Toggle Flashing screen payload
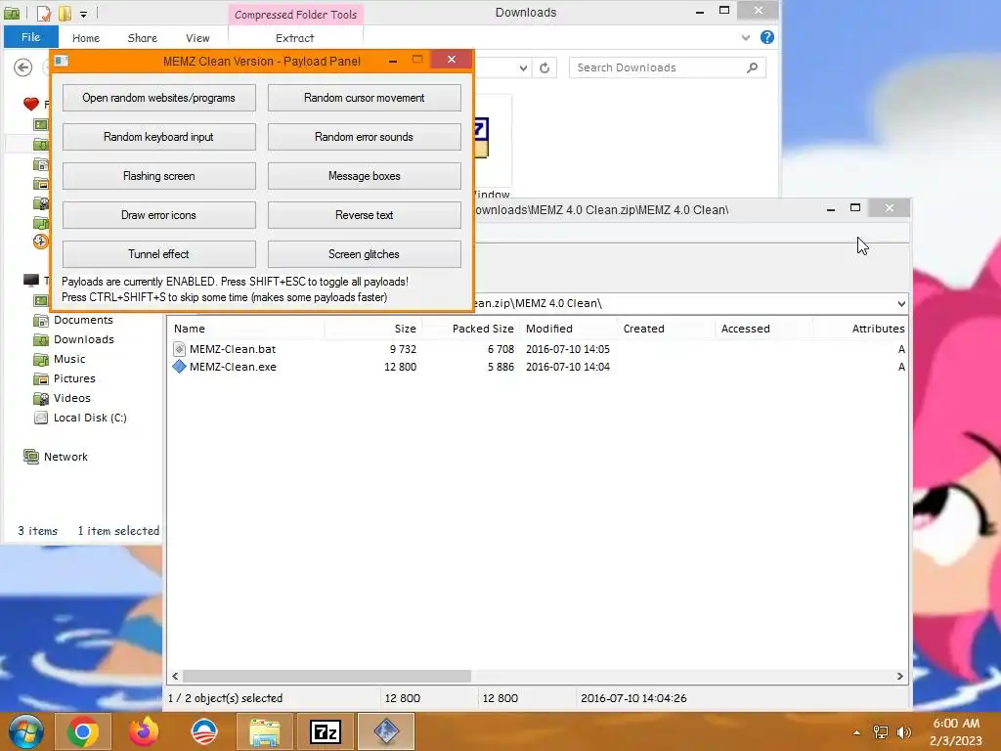This screenshot has height=751, width=1001. pyautogui.click(x=159, y=176)
